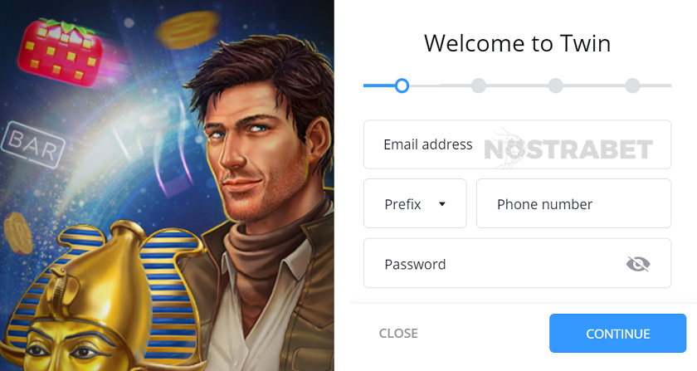Jump to the third registration step dot
Image resolution: width=697 pixels, height=371 pixels.
(556, 85)
